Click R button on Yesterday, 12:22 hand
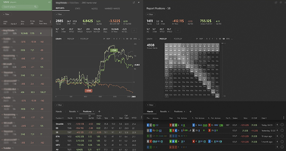 (277, 130)
